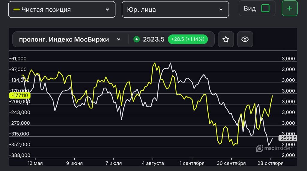This screenshot has width=307, height=171.
Task: Click chevron next to Индекс МосБиржи
Action: coord(118,39)
